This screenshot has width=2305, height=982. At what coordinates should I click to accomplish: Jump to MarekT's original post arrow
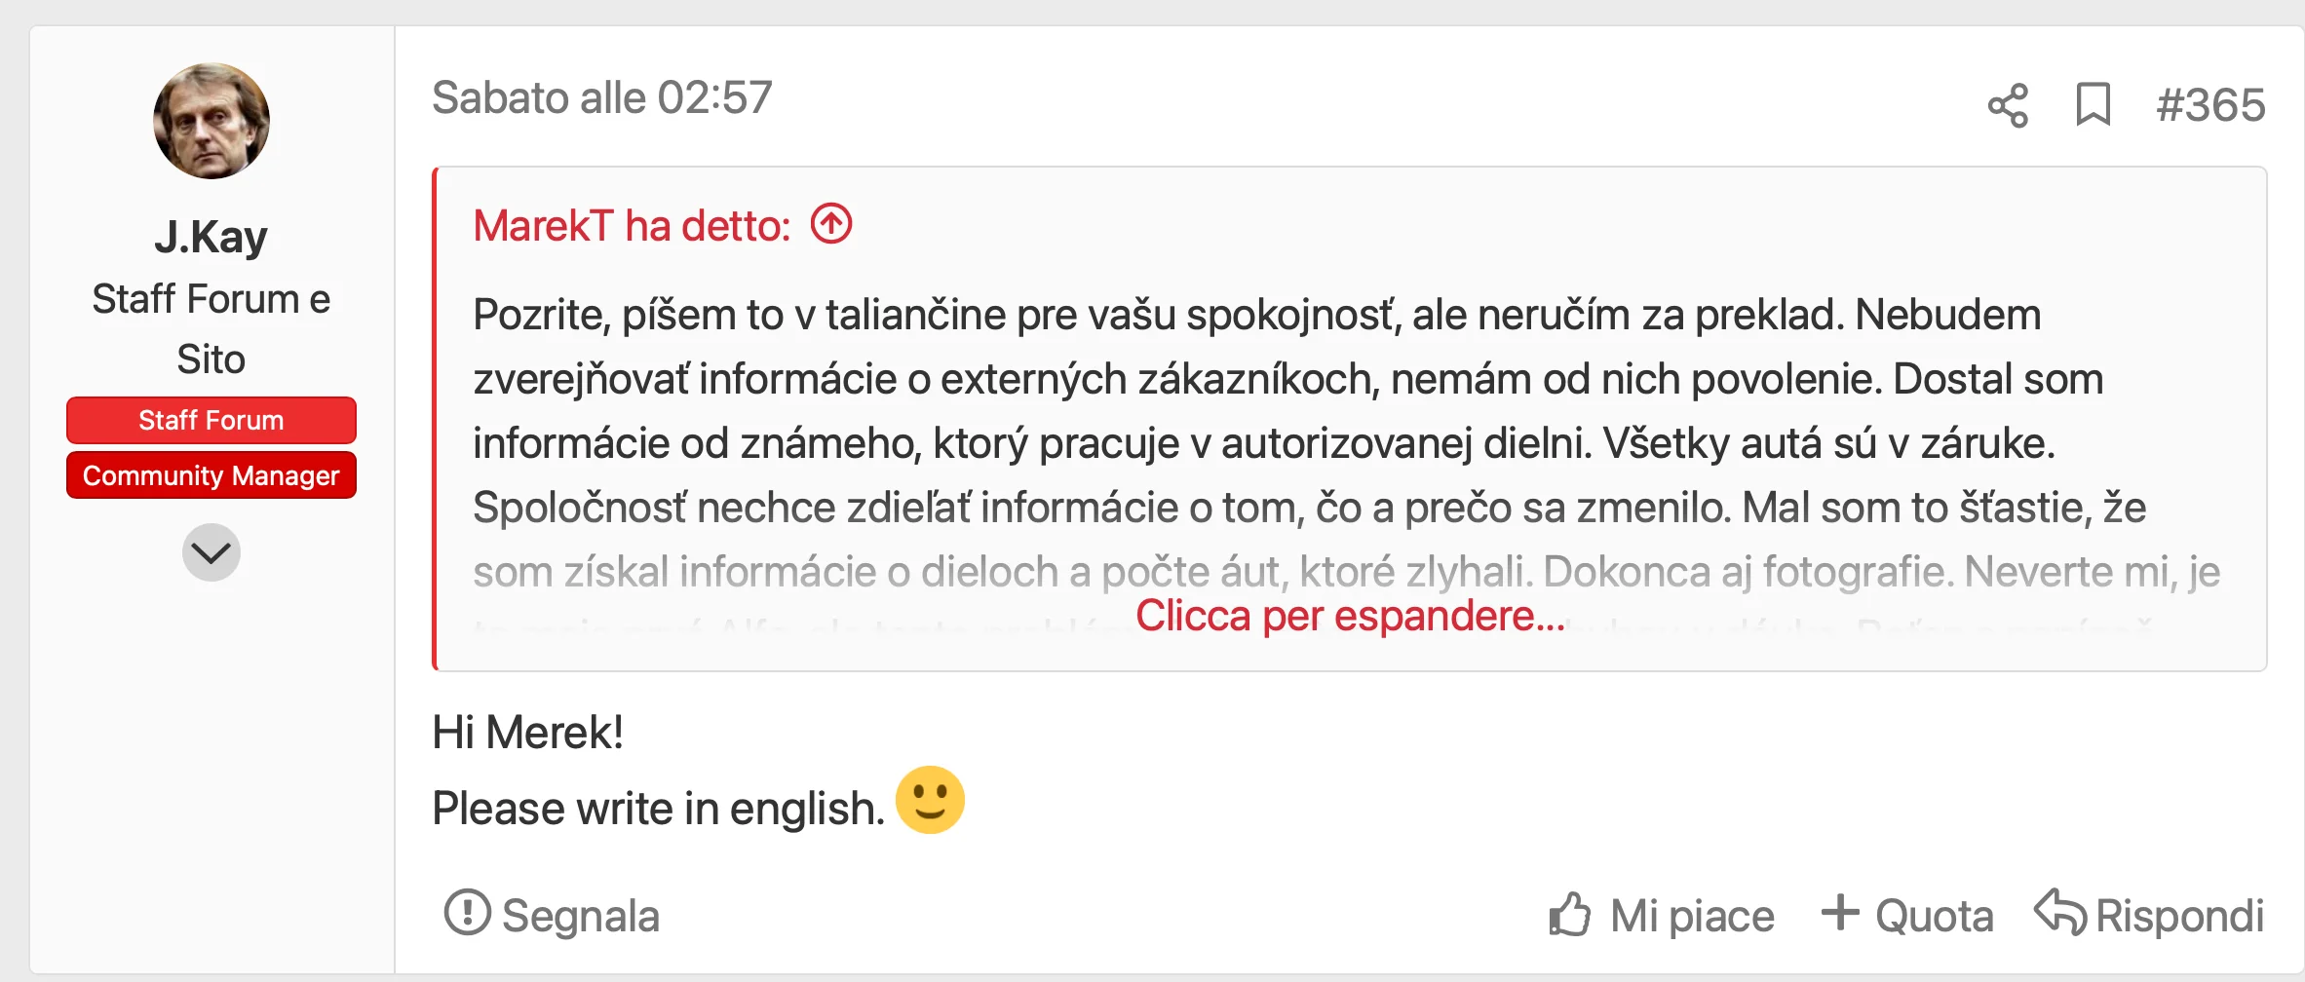click(x=831, y=224)
